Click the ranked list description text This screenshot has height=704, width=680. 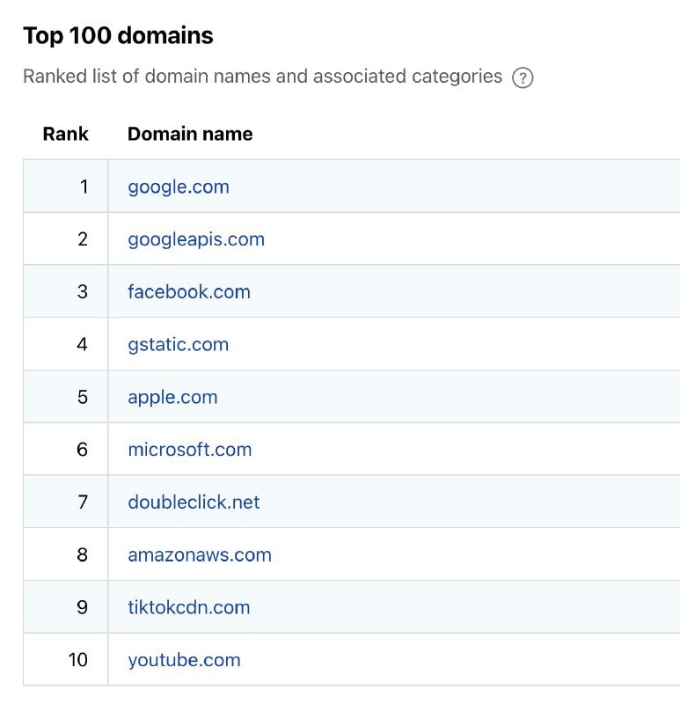pyautogui.click(x=258, y=77)
